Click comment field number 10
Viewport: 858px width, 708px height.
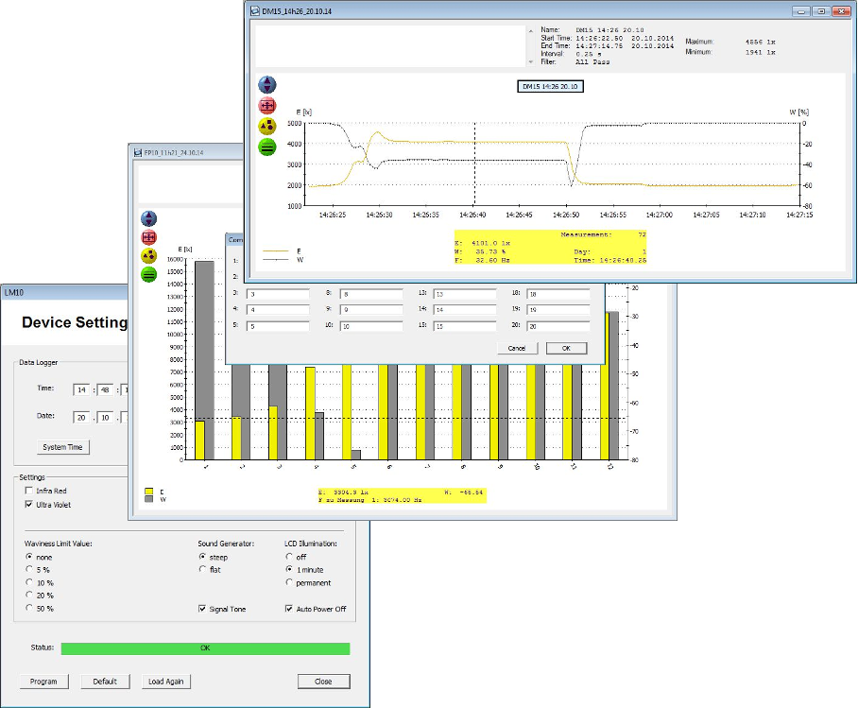pos(371,326)
